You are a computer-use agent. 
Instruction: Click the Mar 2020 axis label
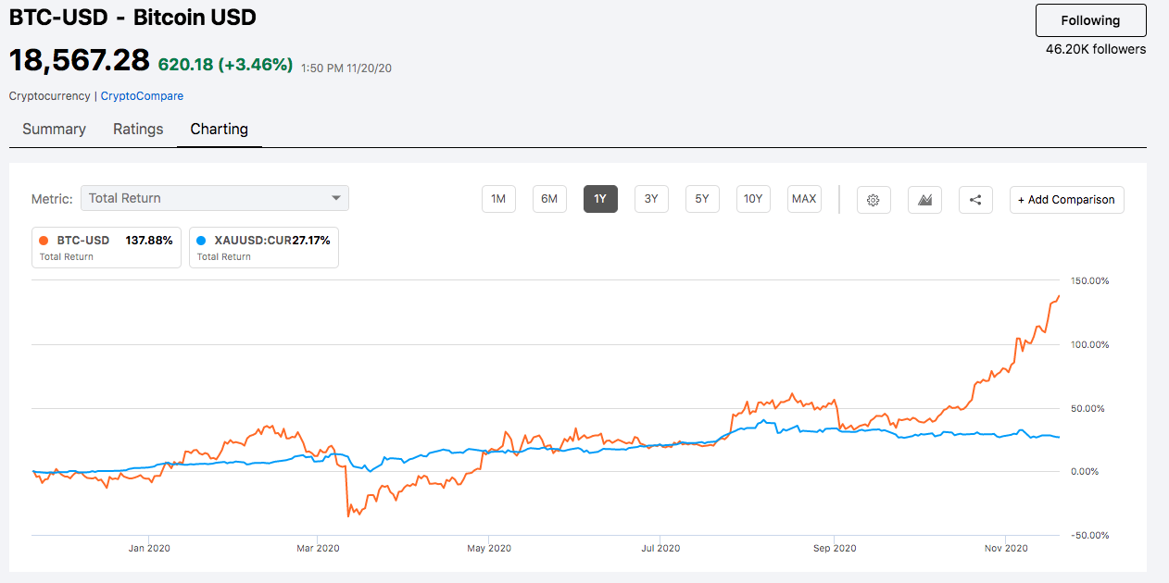(x=318, y=548)
